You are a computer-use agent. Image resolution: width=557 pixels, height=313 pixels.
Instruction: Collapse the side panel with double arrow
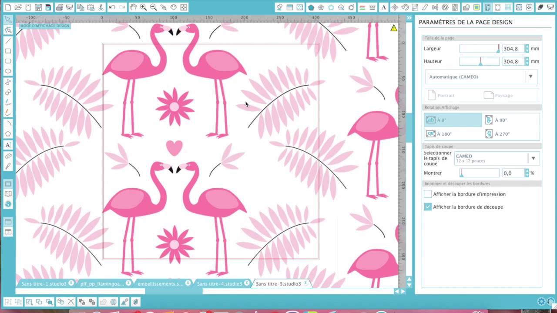pyautogui.click(x=409, y=18)
